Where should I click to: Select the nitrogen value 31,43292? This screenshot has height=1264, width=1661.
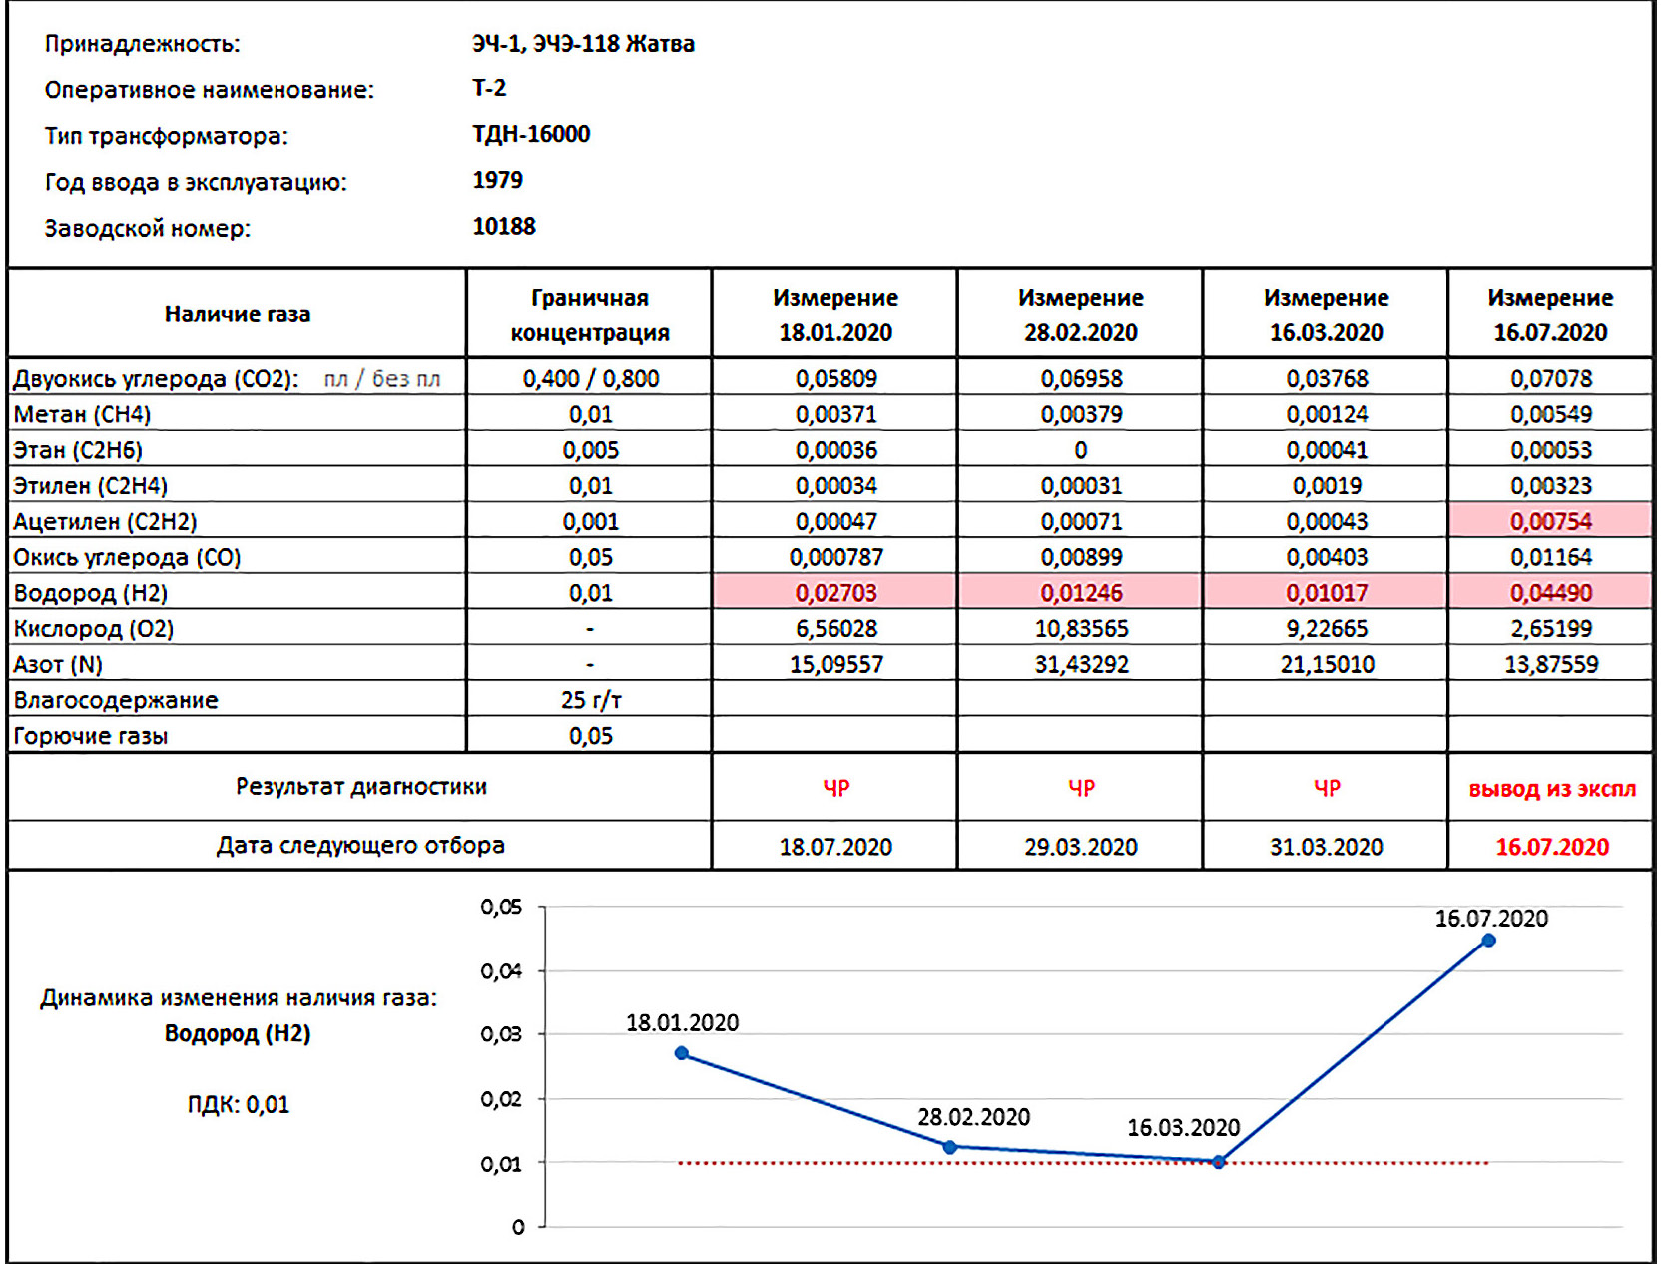click(x=1081, y=665)
